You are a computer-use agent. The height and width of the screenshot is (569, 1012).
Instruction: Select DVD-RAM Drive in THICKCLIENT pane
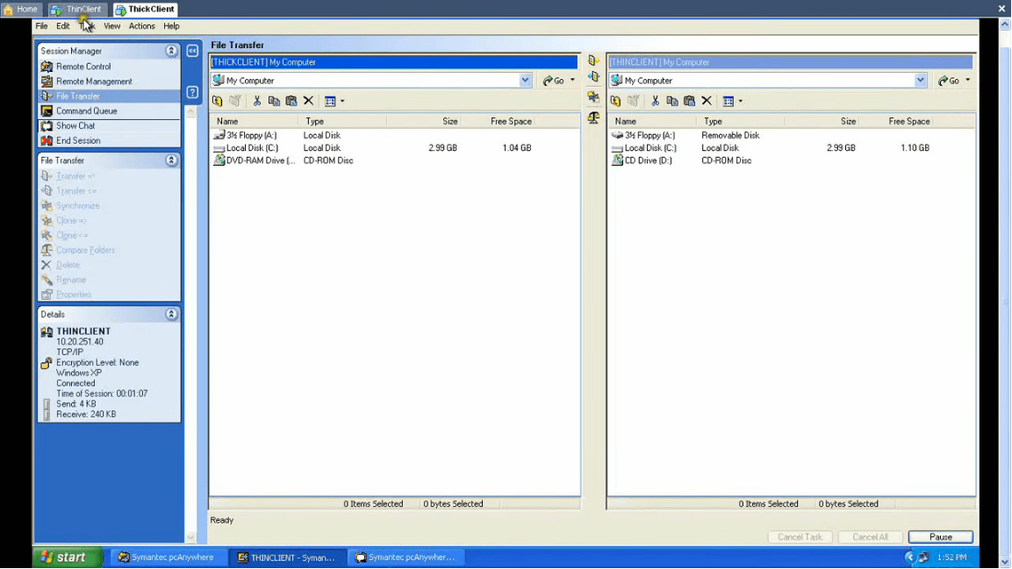pos(255,160)
